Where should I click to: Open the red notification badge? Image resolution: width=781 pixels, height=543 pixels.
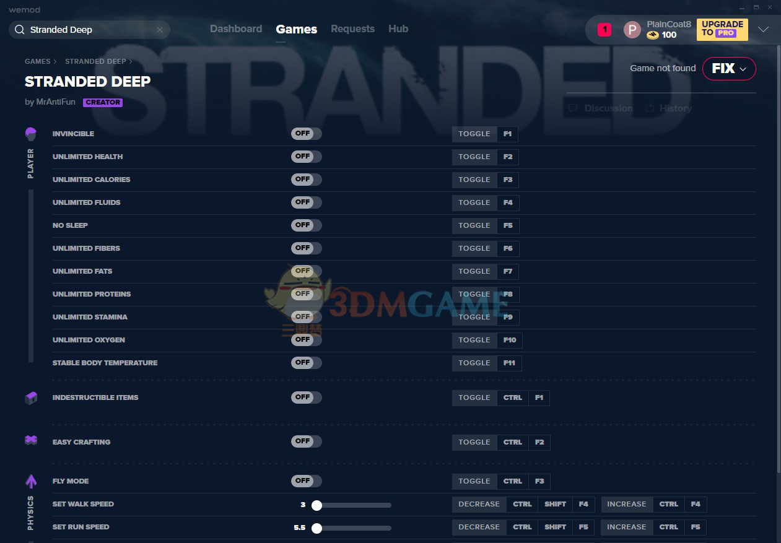[604, 30]
